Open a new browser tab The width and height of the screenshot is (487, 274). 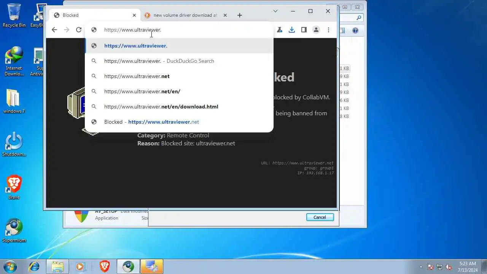239,15
